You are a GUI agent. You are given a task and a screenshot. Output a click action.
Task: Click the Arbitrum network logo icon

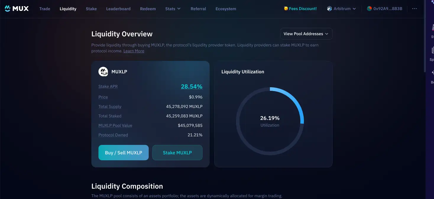pos(329,9)
